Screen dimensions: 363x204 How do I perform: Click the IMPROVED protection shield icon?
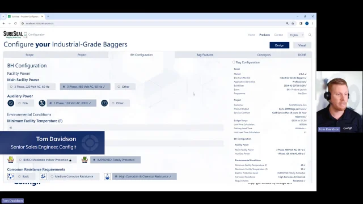pos(85,160)
